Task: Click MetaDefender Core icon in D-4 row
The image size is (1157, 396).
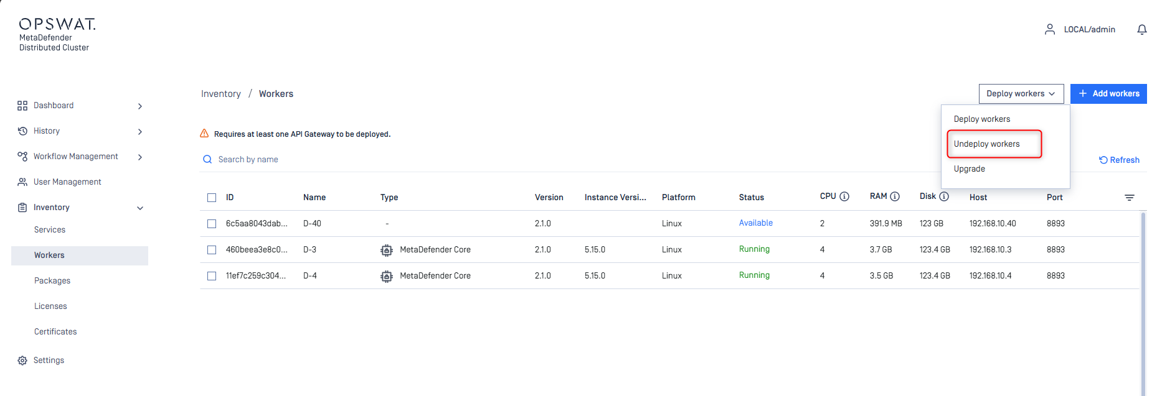Action: coord(387,276)
